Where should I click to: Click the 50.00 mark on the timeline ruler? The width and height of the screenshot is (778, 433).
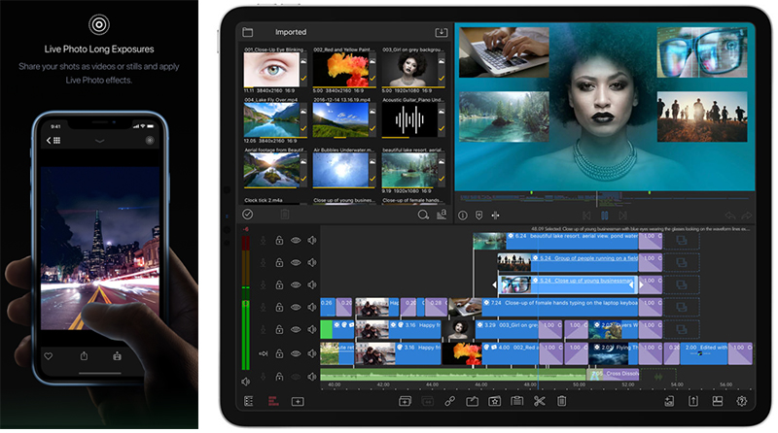tap(579, 384)
